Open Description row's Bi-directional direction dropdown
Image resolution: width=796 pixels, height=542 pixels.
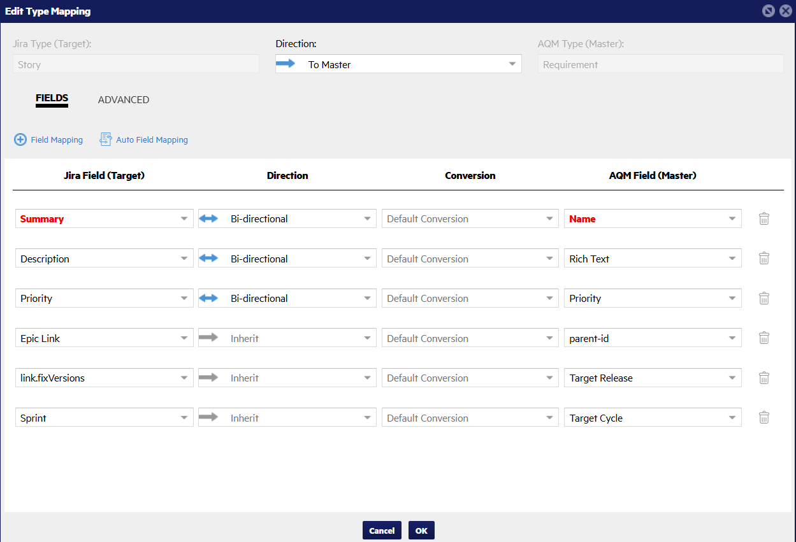pyautogui.click(x=287, y=259)
